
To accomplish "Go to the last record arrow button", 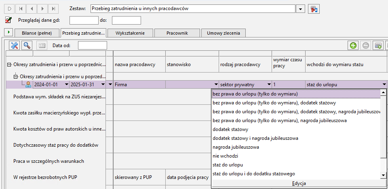I will pos(53,9).
